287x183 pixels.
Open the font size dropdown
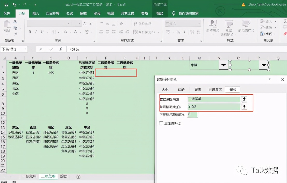80,24
